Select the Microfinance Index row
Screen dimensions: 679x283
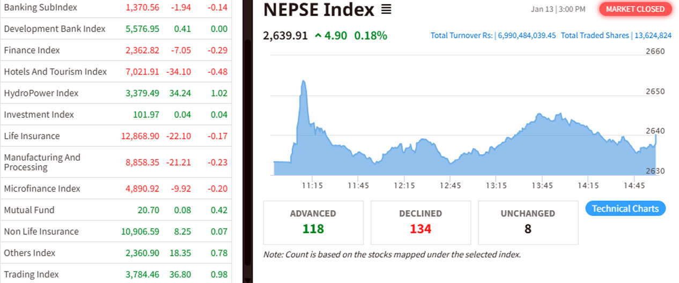tap(42, 189)
